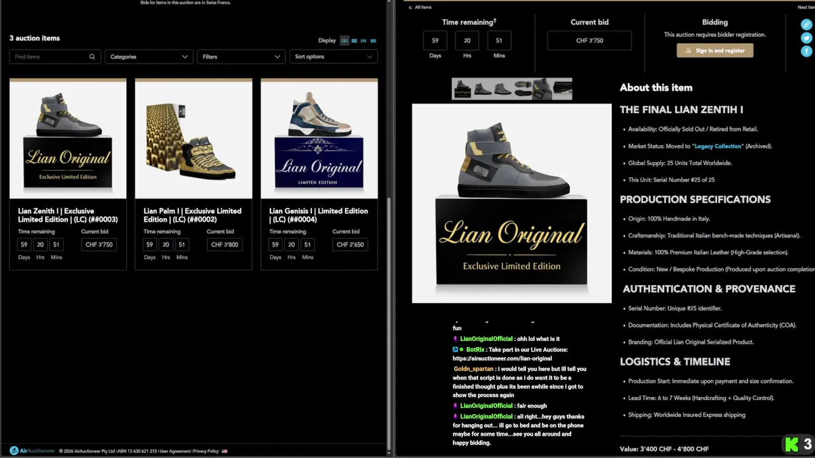815x458 pixels.
Task: Open the Lian Zenith I auction card image
Action: [x=68, y=140]
